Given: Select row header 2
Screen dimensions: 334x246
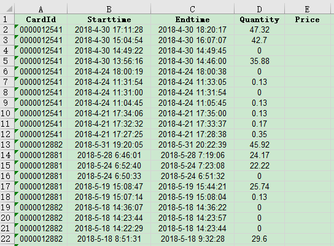Looking at the screenshot, I should 7,30.
